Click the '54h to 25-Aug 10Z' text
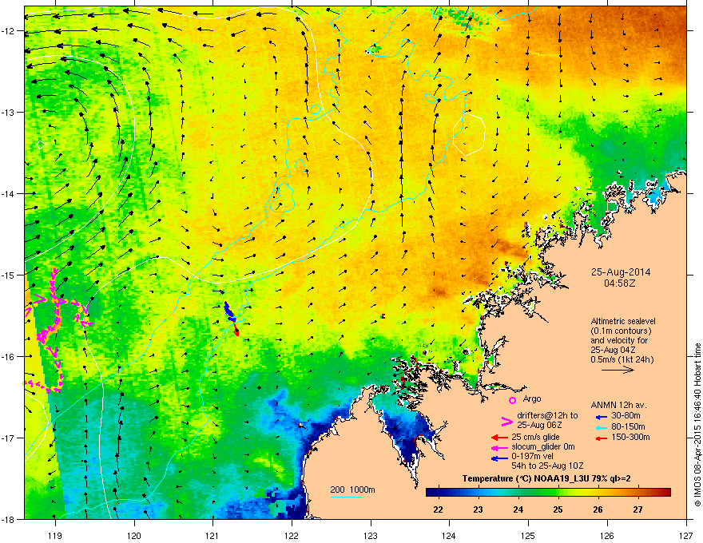 [x=547, y=466]
